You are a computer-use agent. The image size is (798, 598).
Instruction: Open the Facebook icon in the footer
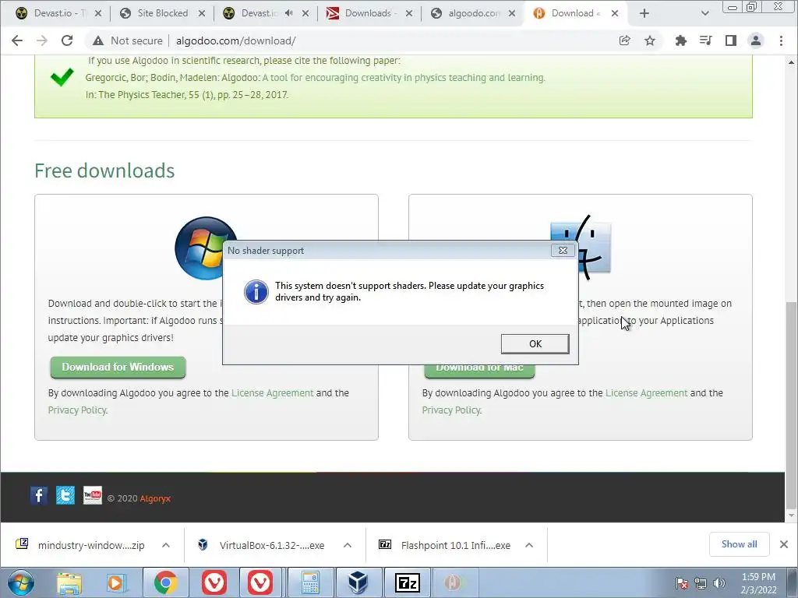point(39,495)
